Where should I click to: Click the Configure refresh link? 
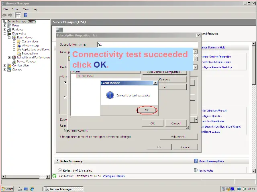pos(114,176)
